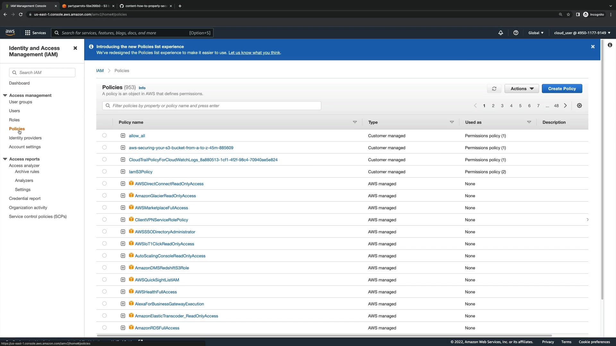Switch to the partyparrots S3 browser tab
Viewport: 616px width, 346px height.
pos(87,6)
